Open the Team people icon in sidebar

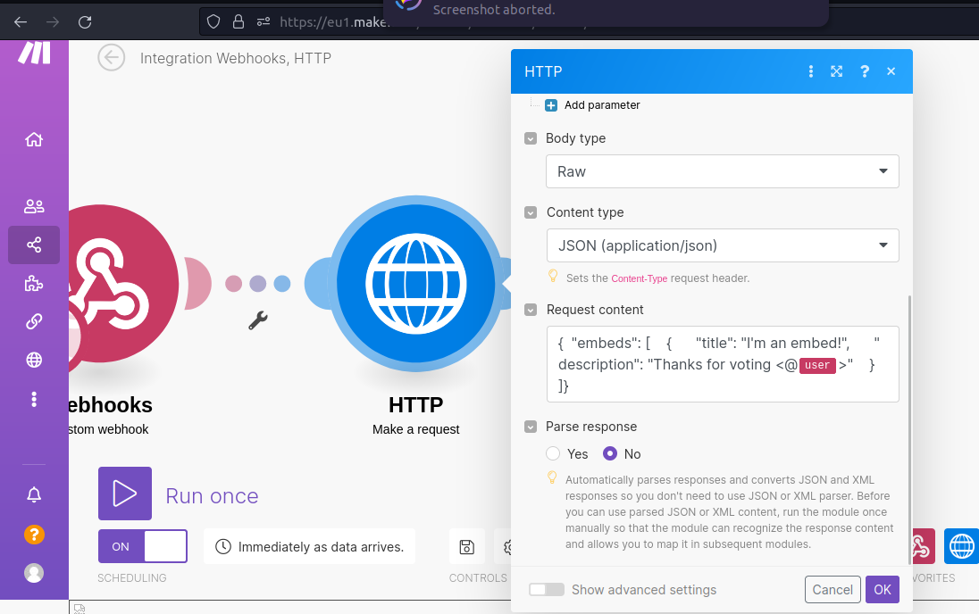[x=34, y=206]
